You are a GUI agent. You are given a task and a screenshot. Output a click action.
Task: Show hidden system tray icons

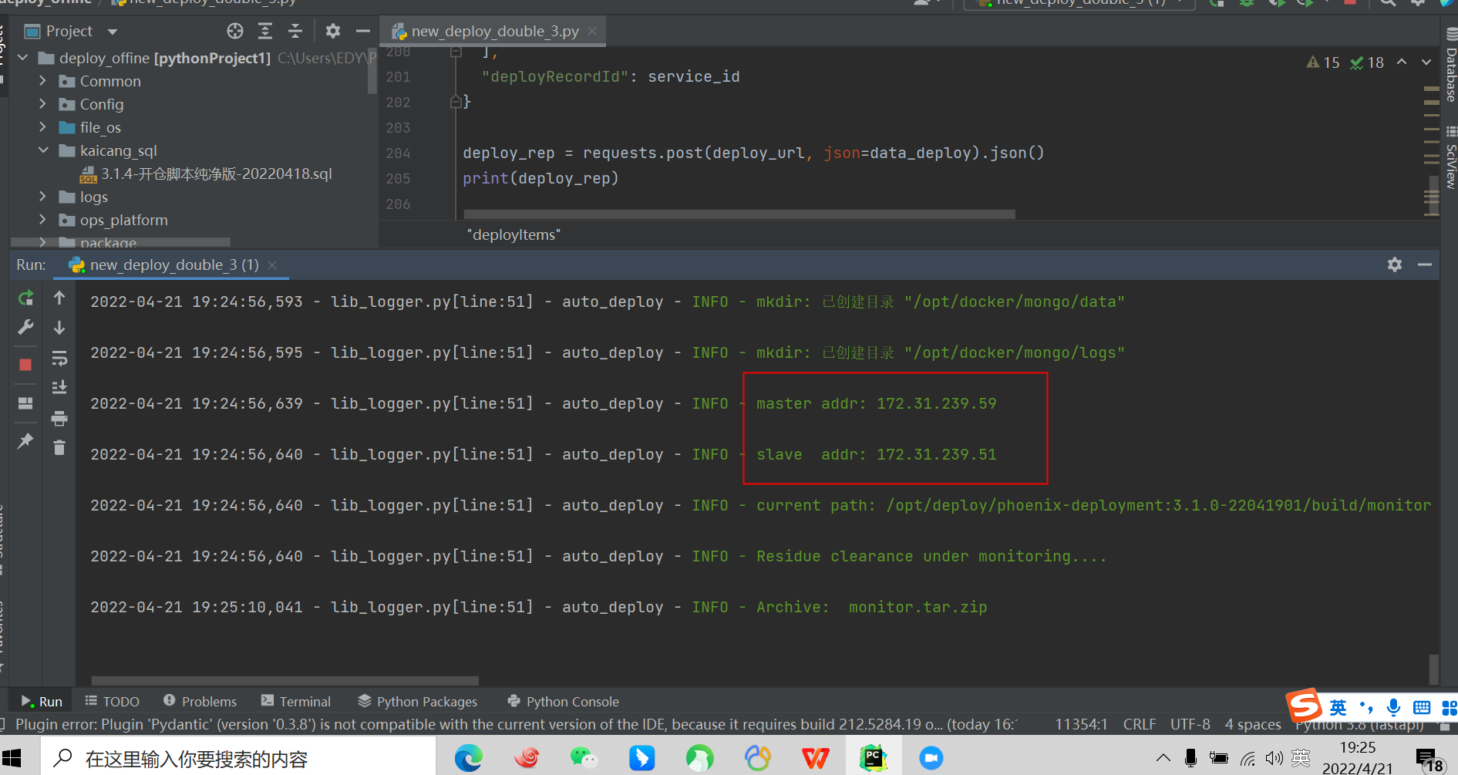(x=1163, y=758)
